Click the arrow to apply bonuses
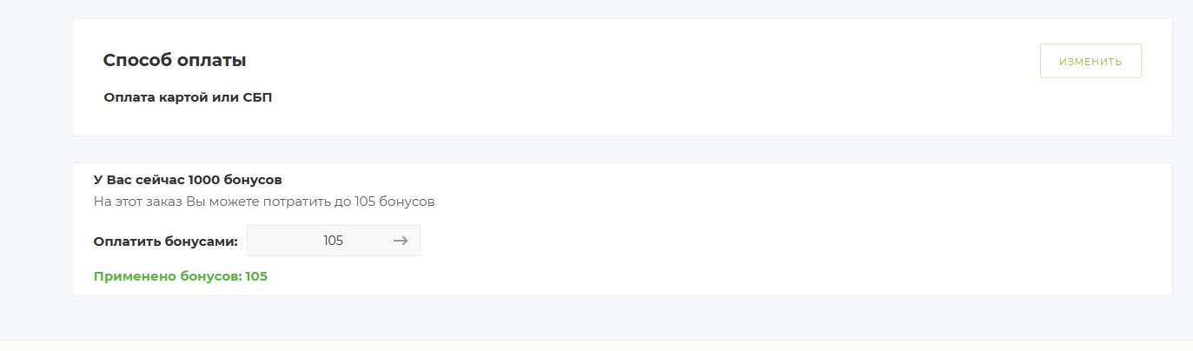This screenshot has width=1193, height=351. click(x=401, y=241)
